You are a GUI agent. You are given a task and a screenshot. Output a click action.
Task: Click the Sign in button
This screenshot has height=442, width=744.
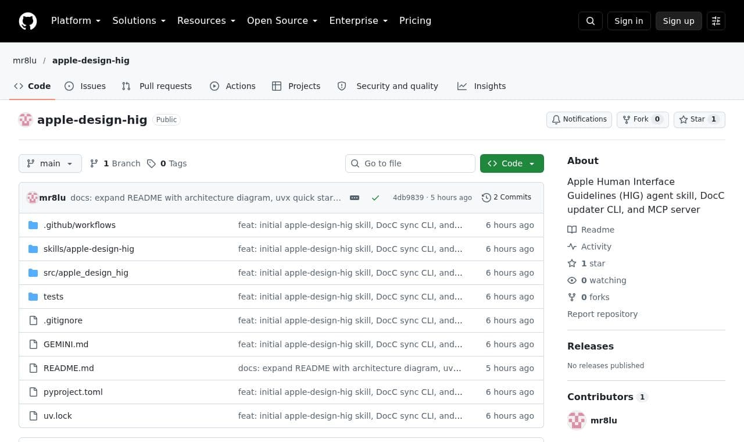(x=629, y=21)
